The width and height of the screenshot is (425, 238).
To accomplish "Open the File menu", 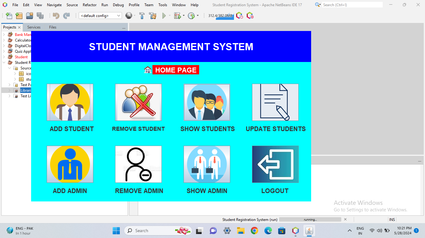I will (x=15, y=5).
